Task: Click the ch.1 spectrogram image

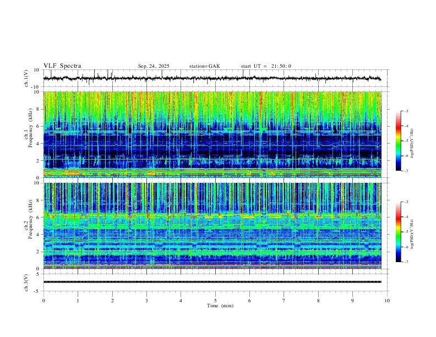Action: (x=212, y=134)
